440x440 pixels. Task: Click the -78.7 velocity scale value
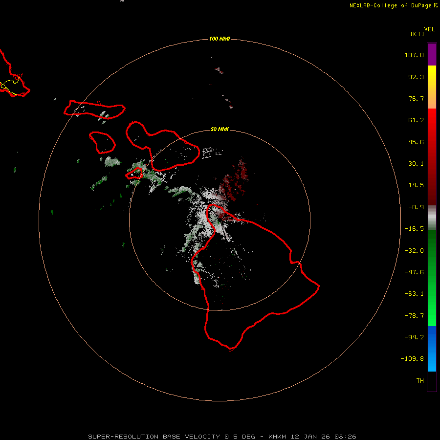[414, 316]
